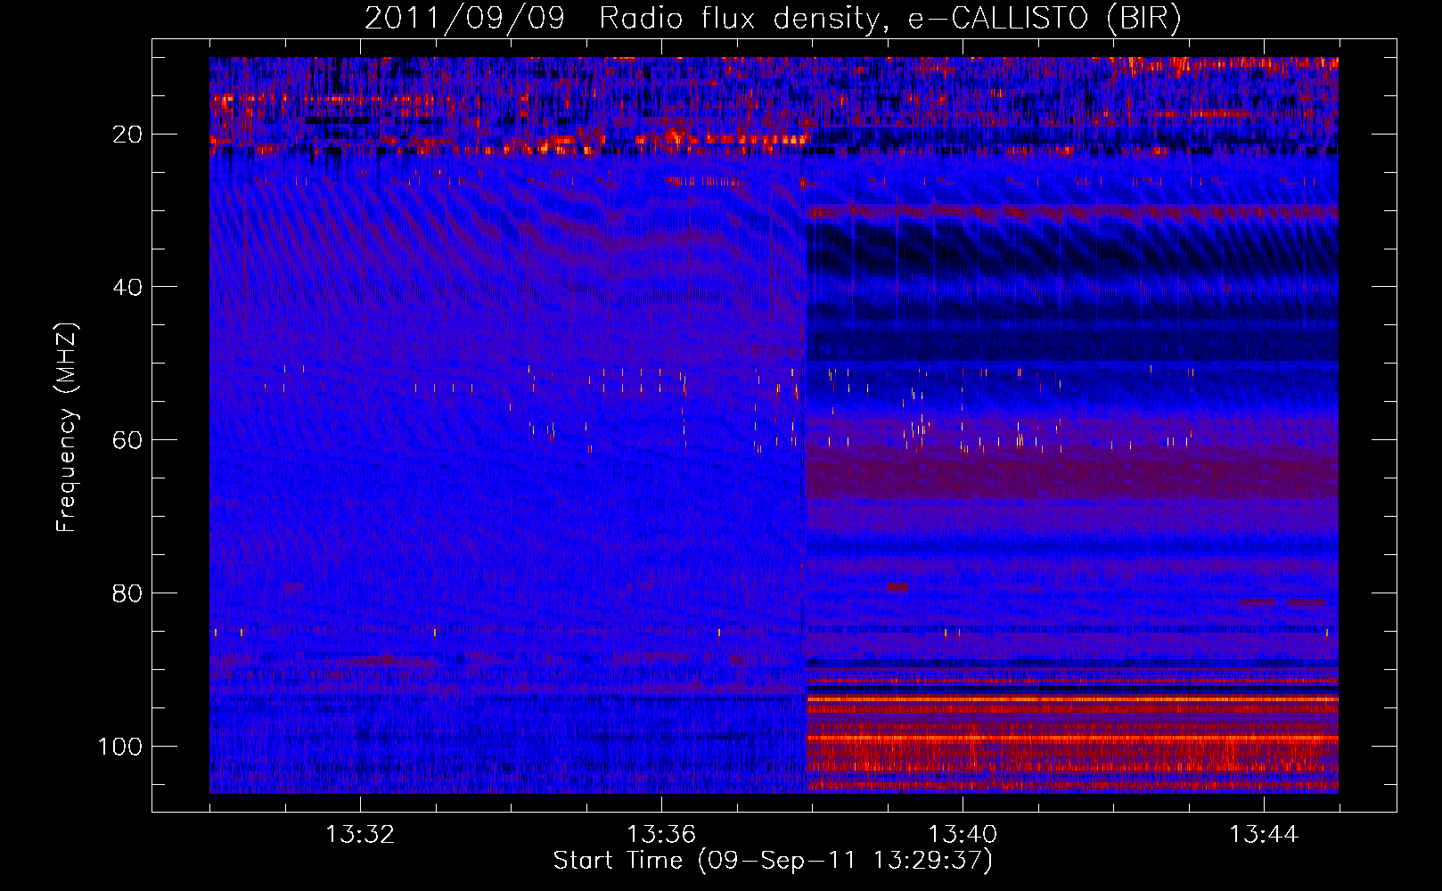This screenshot has width=1442, height=891.
Task: Click the time tick label '13:44'
Action: [x=1264, y=835]
